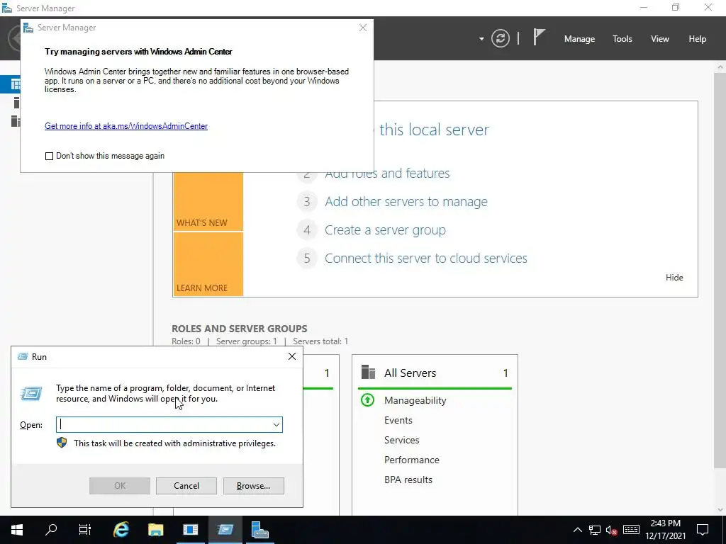Close the Windows Admin Center popup
The width and height of the screenshot is (726, 544).
pyautogui.click(x=363, y=28)
